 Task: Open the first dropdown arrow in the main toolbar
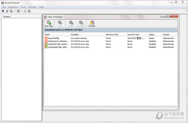(x=15, y=11)
